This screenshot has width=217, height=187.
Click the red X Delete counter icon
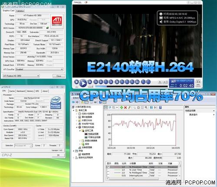coord(125,107)
